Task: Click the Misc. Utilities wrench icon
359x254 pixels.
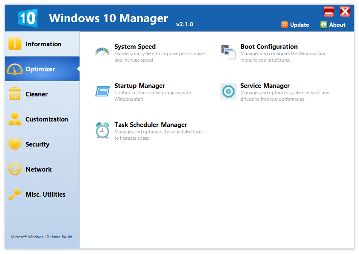Action: click(x=15, y=194)
